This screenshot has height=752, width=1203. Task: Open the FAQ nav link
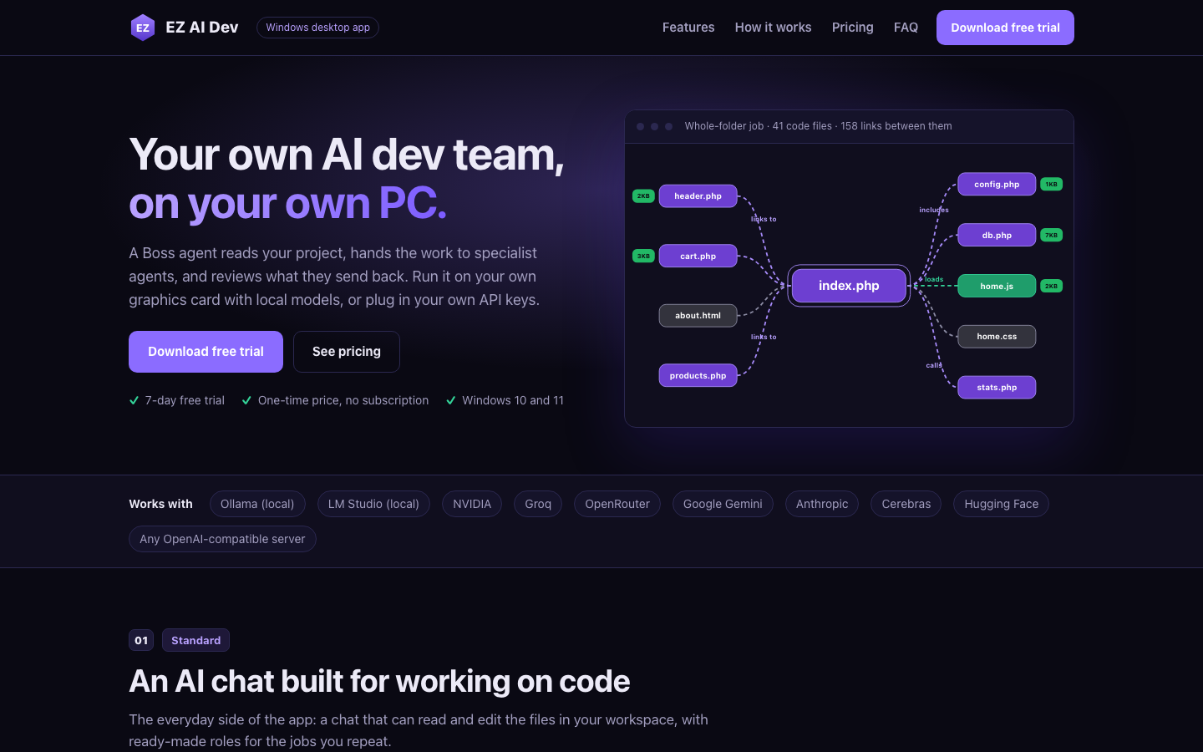906,28
